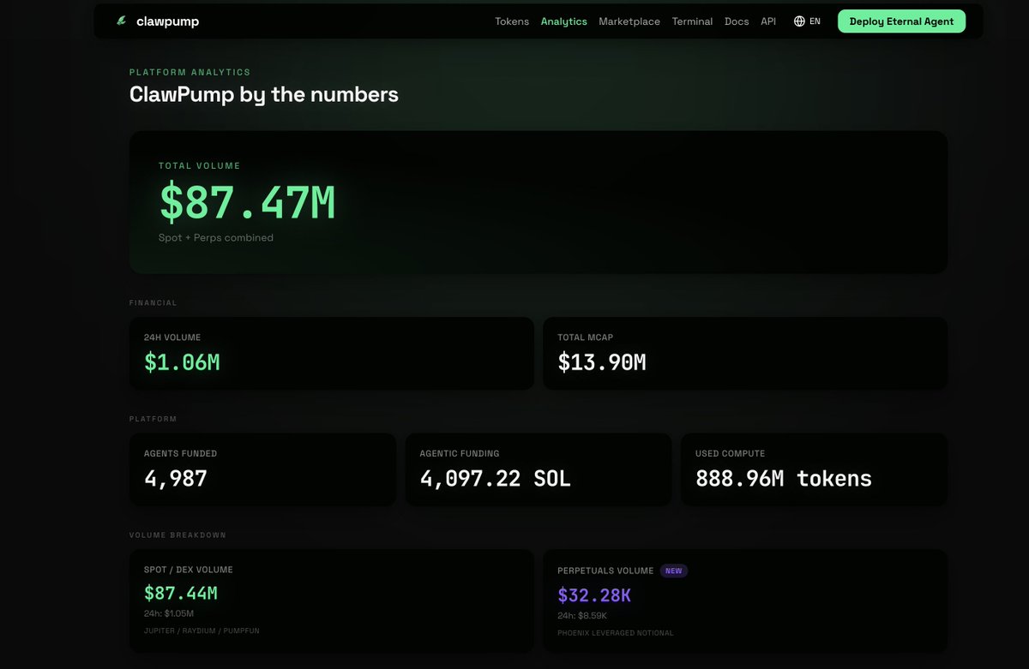Click the $87.47M total volume figure

(247, 203)
